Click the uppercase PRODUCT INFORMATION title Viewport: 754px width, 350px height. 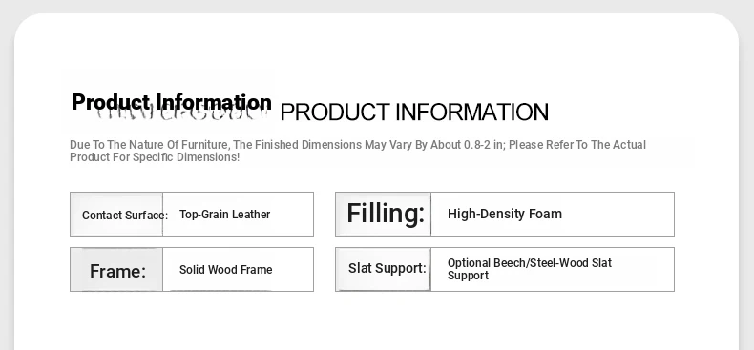click(x=414, y=112)
